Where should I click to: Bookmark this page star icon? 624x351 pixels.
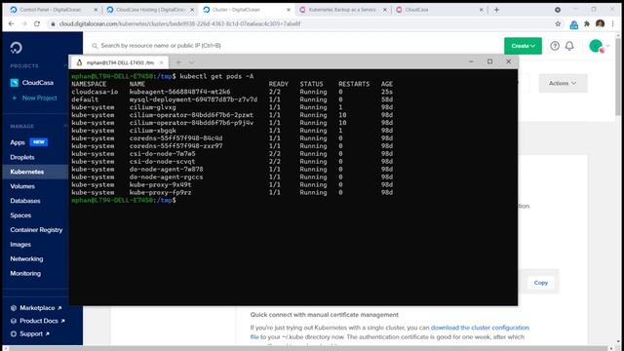[x=558, y=23]
